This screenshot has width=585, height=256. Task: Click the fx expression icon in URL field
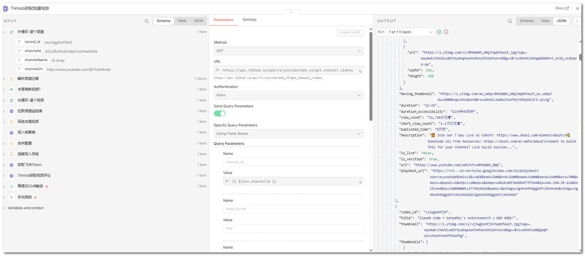tap(217, 70)
